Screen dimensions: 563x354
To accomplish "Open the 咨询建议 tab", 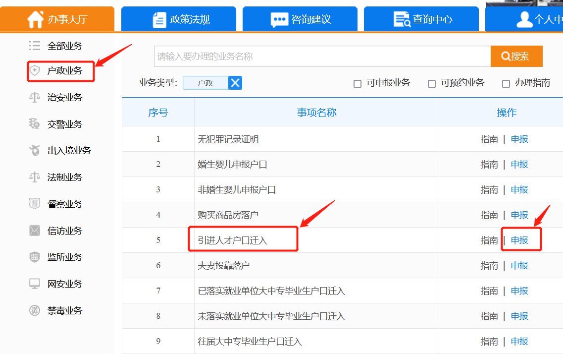I will [300, 20].
